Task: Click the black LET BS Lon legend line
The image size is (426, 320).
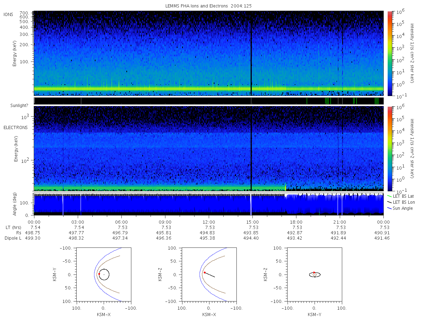Action: coord(390,202)
